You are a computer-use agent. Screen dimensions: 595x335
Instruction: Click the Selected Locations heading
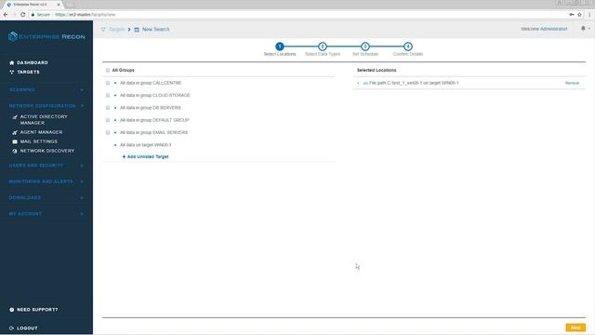coord(377,71)
